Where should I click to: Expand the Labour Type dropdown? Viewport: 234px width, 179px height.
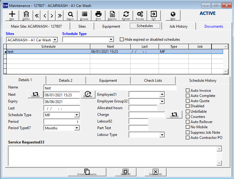[x=162, y=135]
